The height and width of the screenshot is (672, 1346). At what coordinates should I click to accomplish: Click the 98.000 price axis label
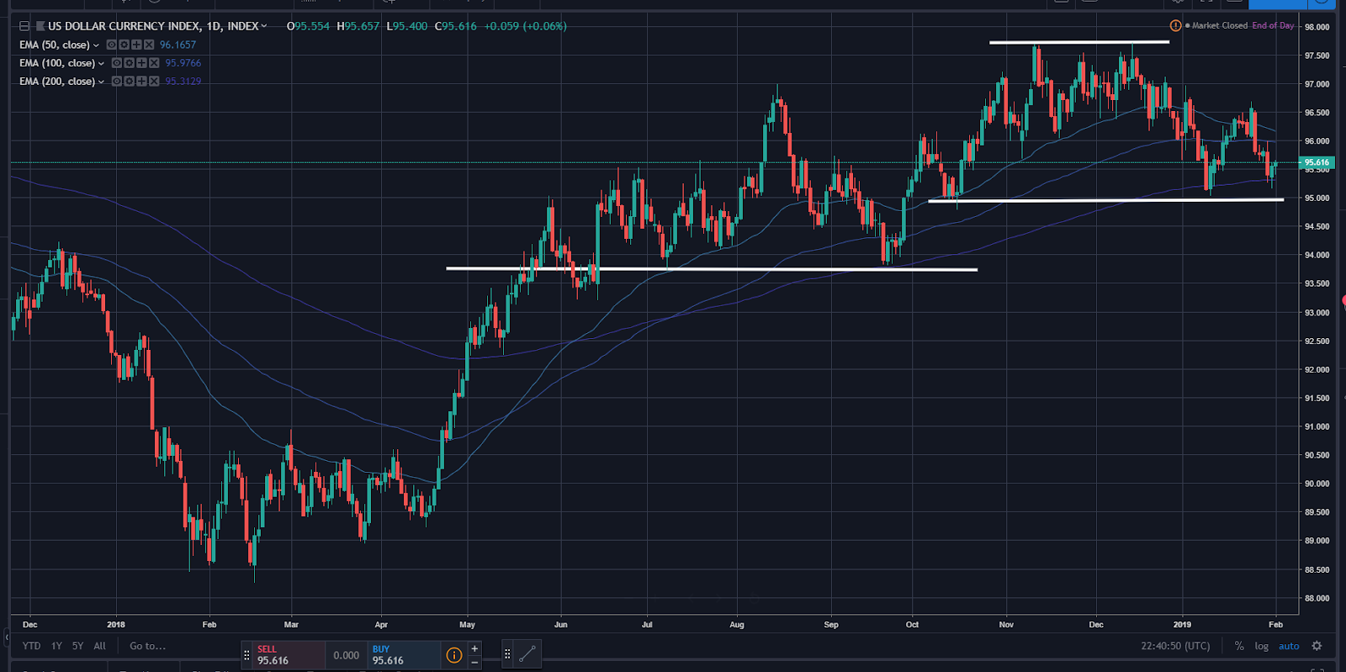click(1317, 27)
